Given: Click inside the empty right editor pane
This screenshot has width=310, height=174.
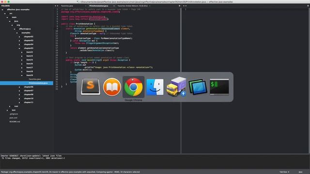Looking at the screenshot, I should (245, 81).
